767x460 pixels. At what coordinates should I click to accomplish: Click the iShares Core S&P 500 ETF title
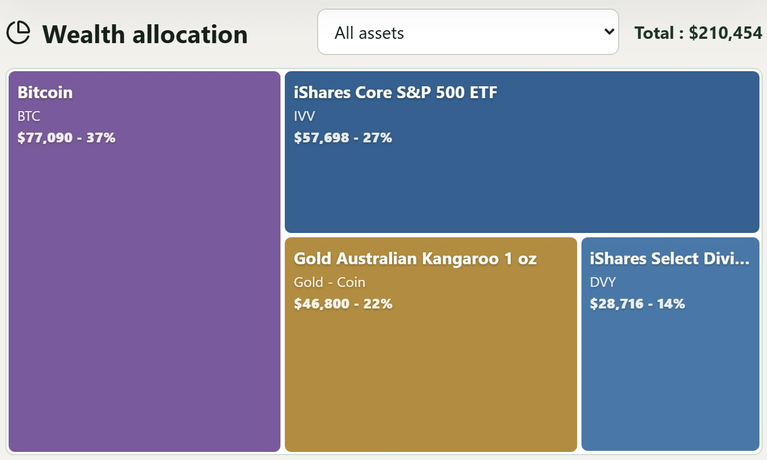click(x=395, y=92)
